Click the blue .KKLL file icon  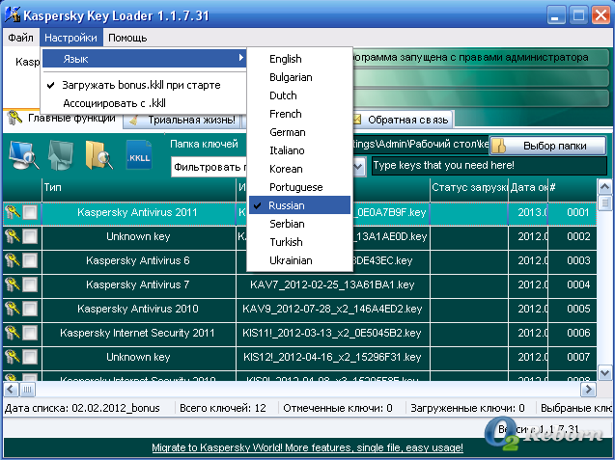click(139, 155)
